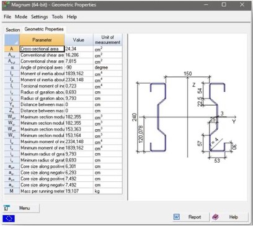Viewport: 253px width, 226px height.
Task: Click the 120,078 dimension in drawing
Action: (x=141, y=134)
